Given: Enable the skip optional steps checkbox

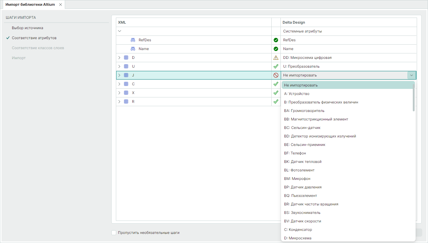Looking at the screenshot, I should point(114,233).
